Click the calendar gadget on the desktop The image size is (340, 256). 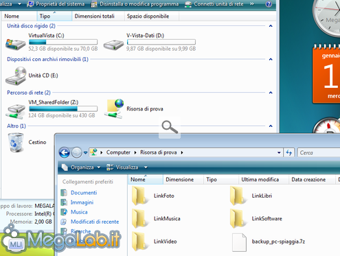point(326,74)
